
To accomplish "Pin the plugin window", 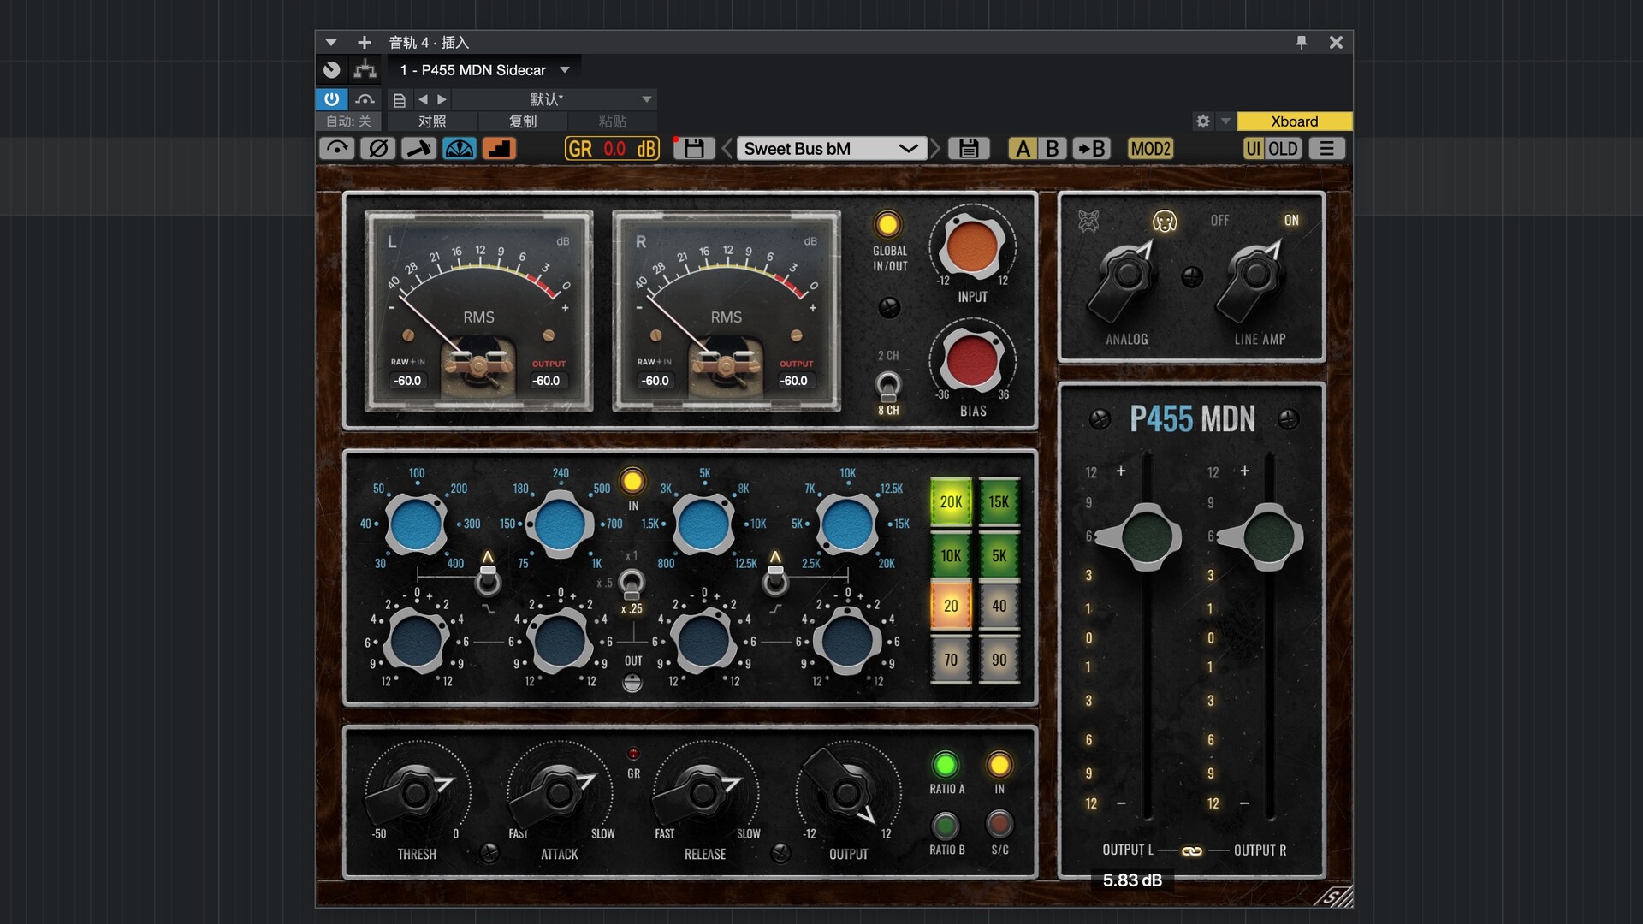I will click(1302, 43).
